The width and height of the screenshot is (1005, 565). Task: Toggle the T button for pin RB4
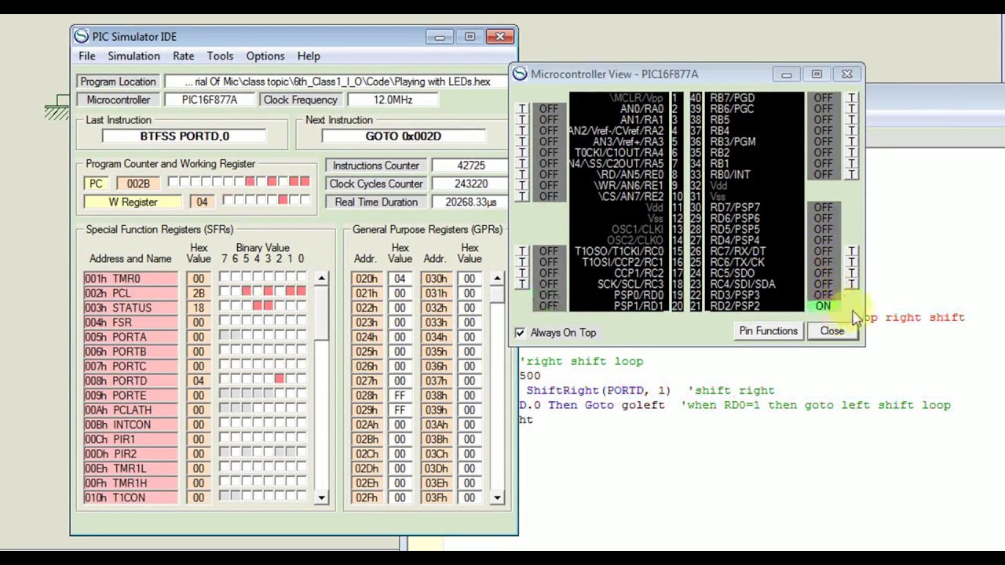pyautogui.click(x=852, y=131)
